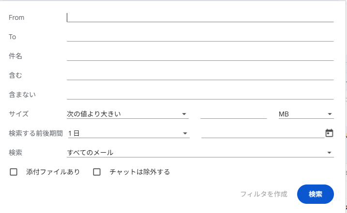The height and width of the screenshot is (213, 347).
Task: Click the blue 検索 button
Action: click(x=315, y=194)
